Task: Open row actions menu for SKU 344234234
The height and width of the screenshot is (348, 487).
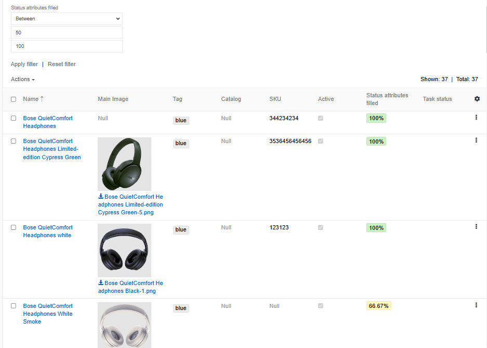Action: click(476, 118)
